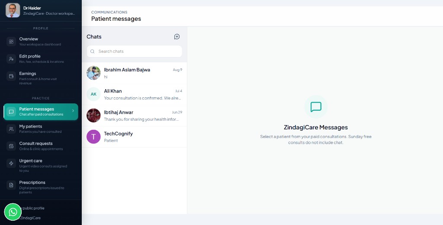Click Ibrahim Aslam Bajwa's avatar

coord(93,73)
